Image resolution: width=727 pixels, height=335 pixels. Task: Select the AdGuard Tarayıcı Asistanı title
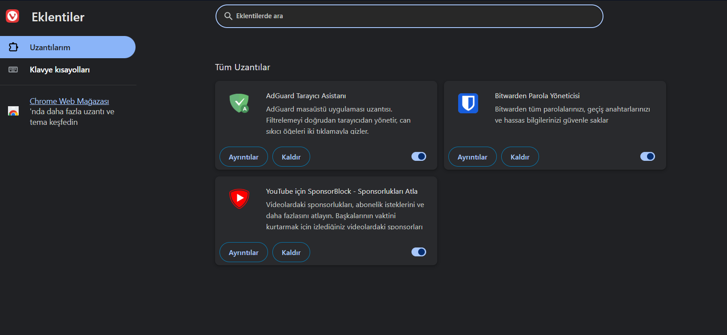tap(306, 96)
